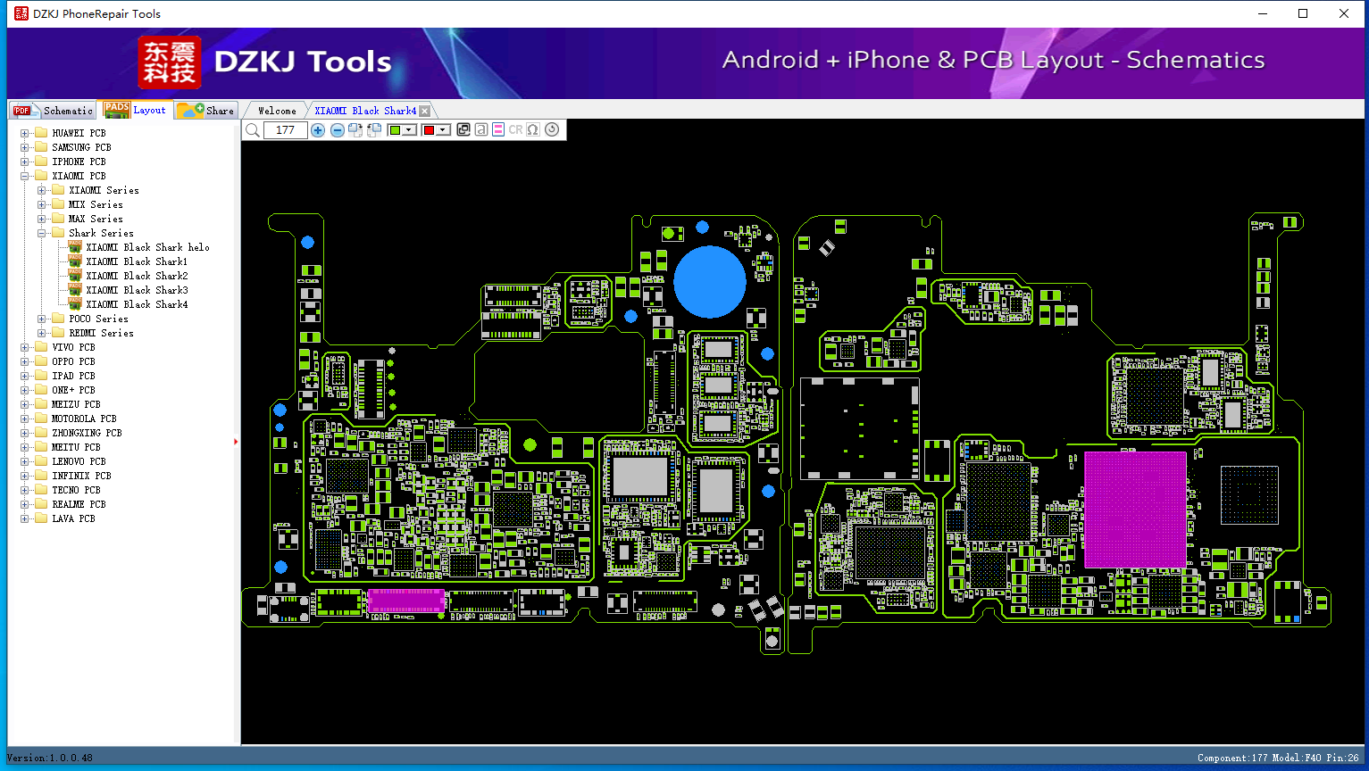Toggle the pink bars pad display icon

498,130
